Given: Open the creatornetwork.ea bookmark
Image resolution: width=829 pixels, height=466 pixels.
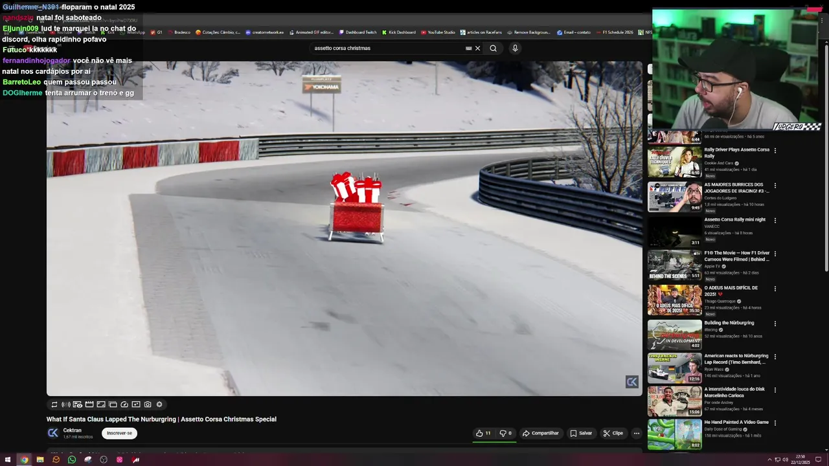Looking at the screenshot, I should point(264,32).
